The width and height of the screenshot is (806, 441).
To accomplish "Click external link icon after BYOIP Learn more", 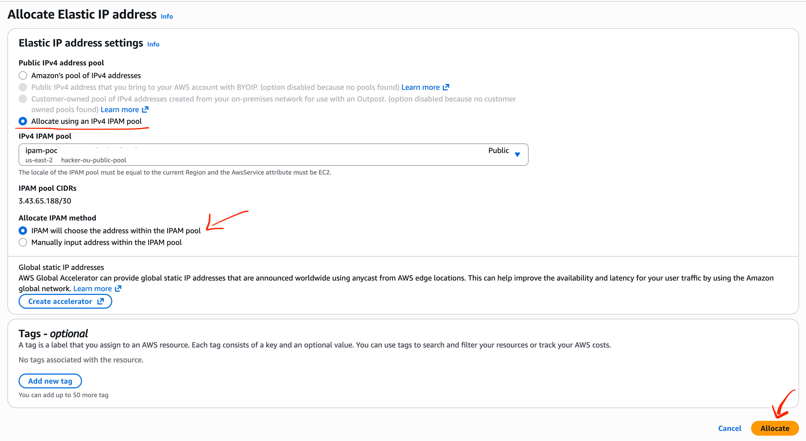I will click(x=446, y=87).
